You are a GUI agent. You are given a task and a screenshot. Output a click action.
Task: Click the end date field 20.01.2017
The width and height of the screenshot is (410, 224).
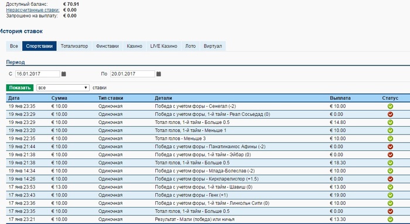[132, 74]
